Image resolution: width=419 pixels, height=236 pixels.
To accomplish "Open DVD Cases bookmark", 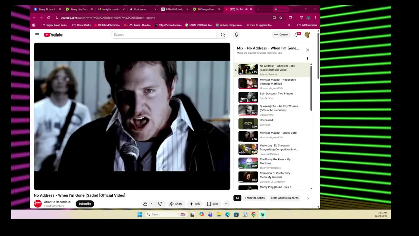I will point(137,25).
